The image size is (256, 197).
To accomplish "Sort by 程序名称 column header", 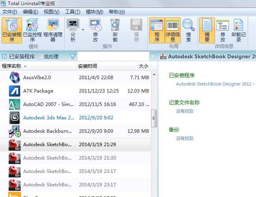I will point(38,66).
